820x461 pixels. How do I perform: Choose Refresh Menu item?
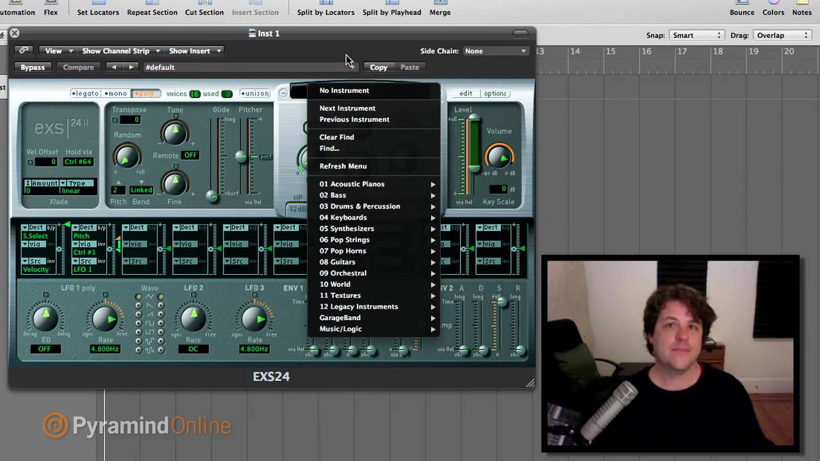tap(374, 166)
